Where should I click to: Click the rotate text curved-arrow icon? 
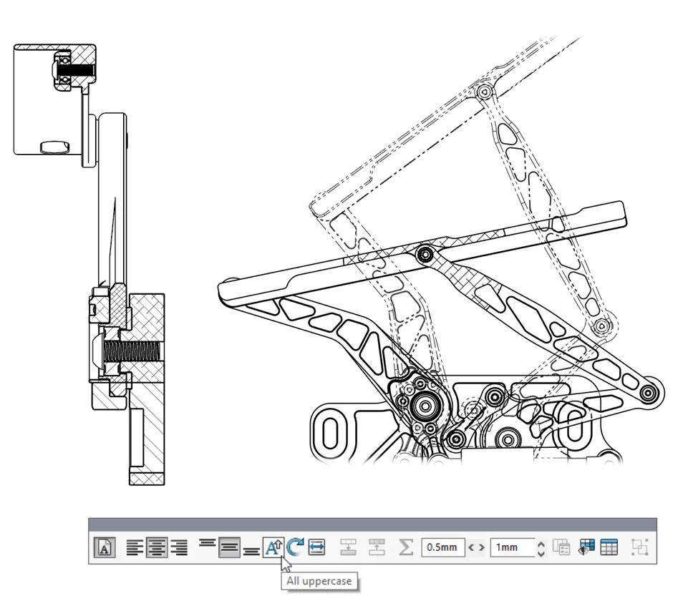295,548
